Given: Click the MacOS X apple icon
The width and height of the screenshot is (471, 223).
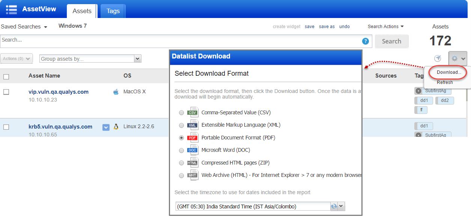Looking at the screenshot, I should click(x=116, y=92).
